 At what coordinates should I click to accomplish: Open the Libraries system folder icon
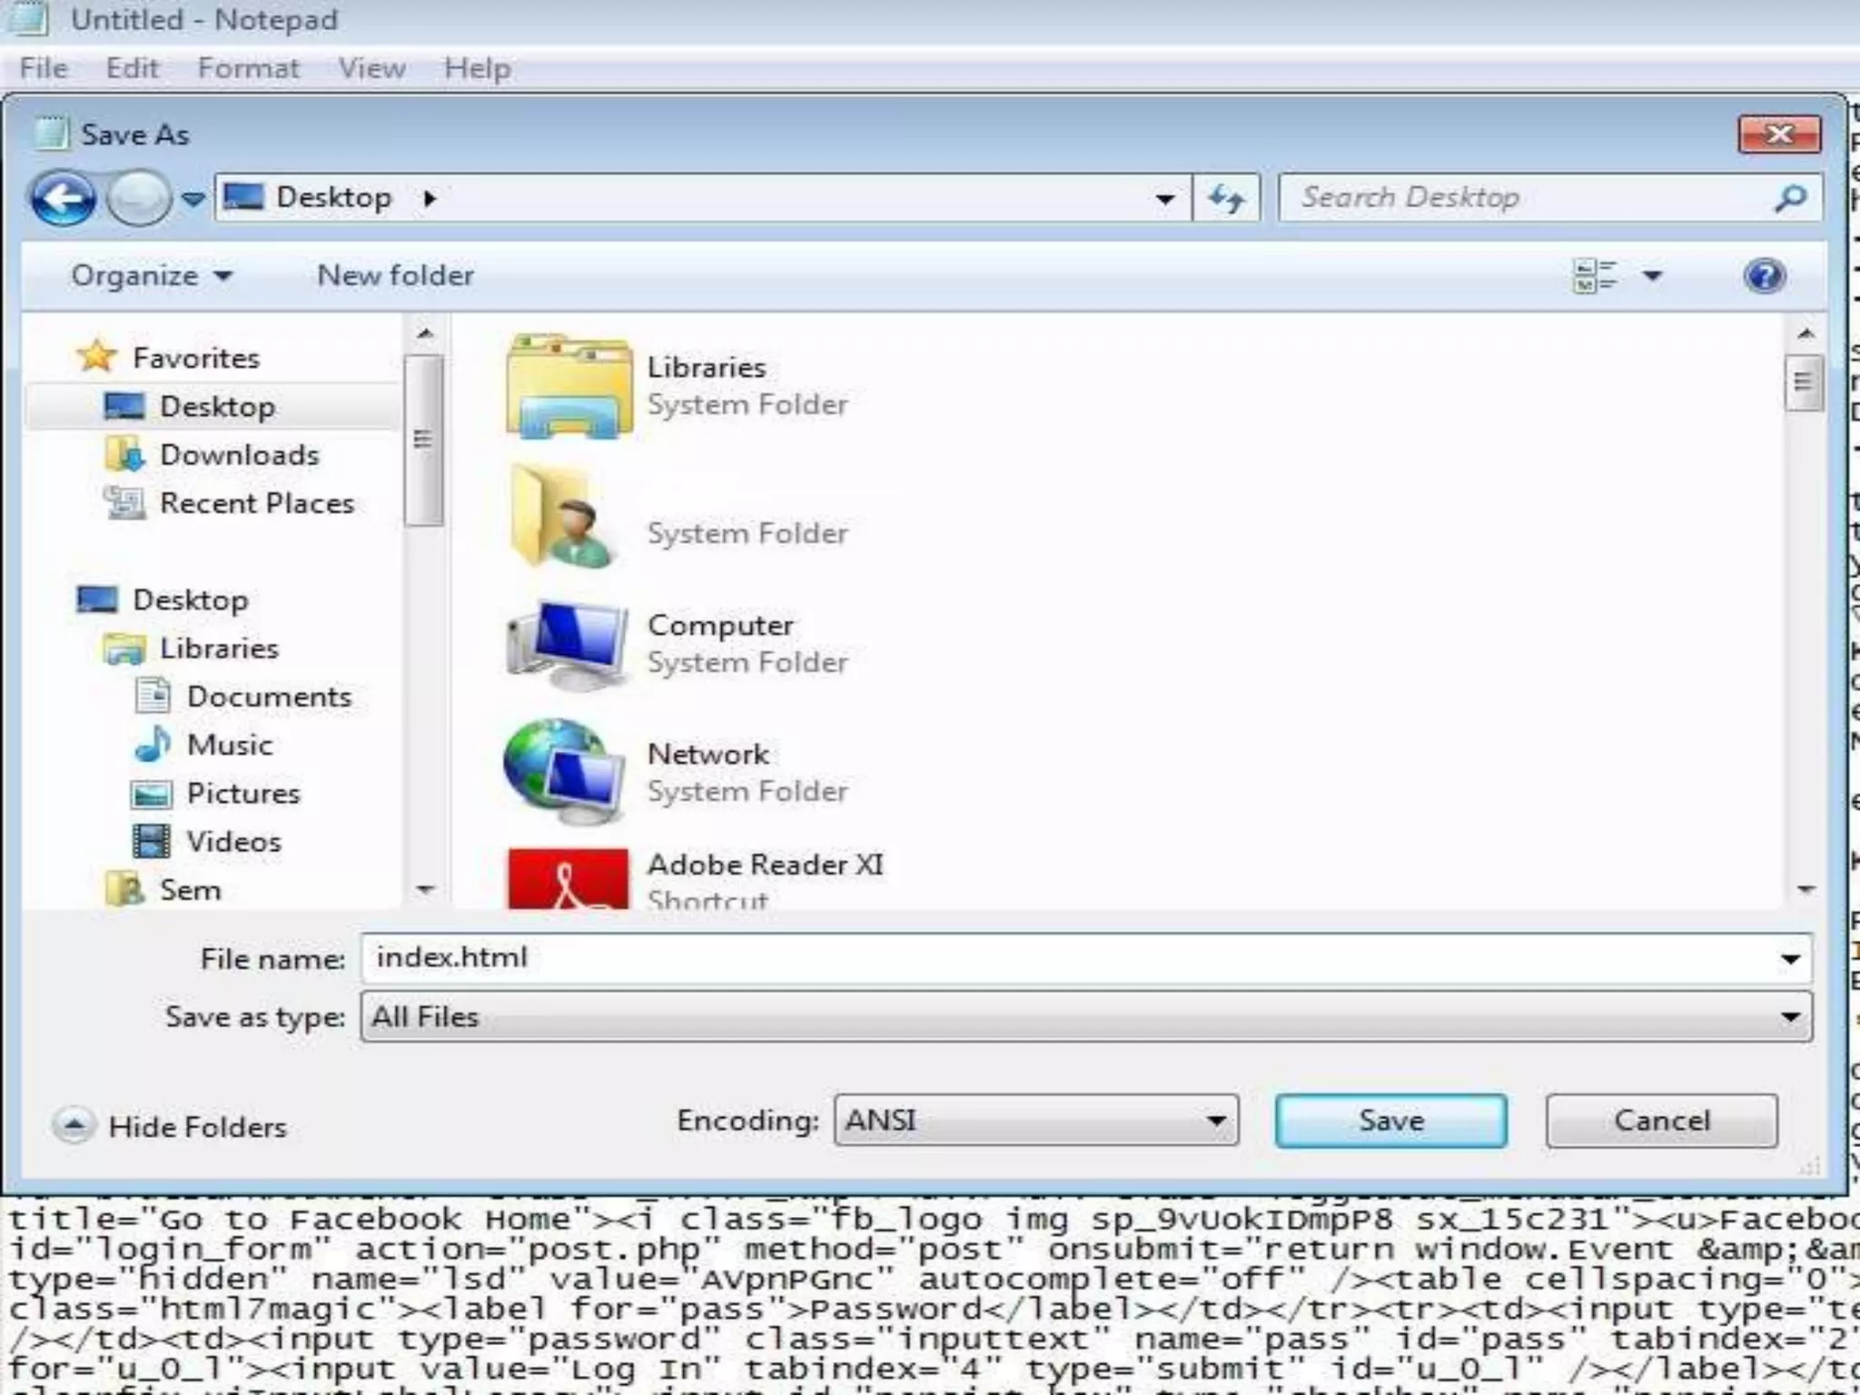(x=569, y=386)
